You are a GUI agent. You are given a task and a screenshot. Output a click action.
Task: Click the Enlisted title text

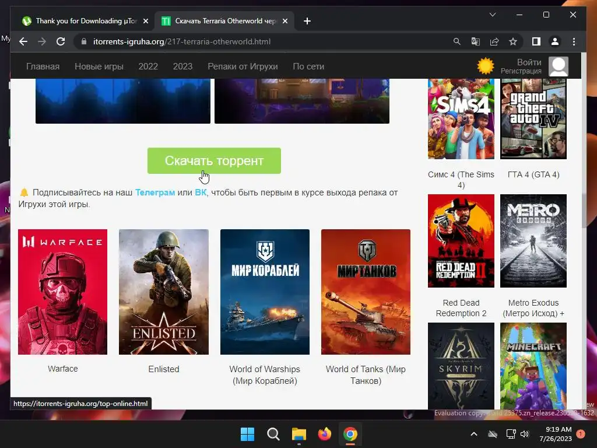[x=164, y=369]
